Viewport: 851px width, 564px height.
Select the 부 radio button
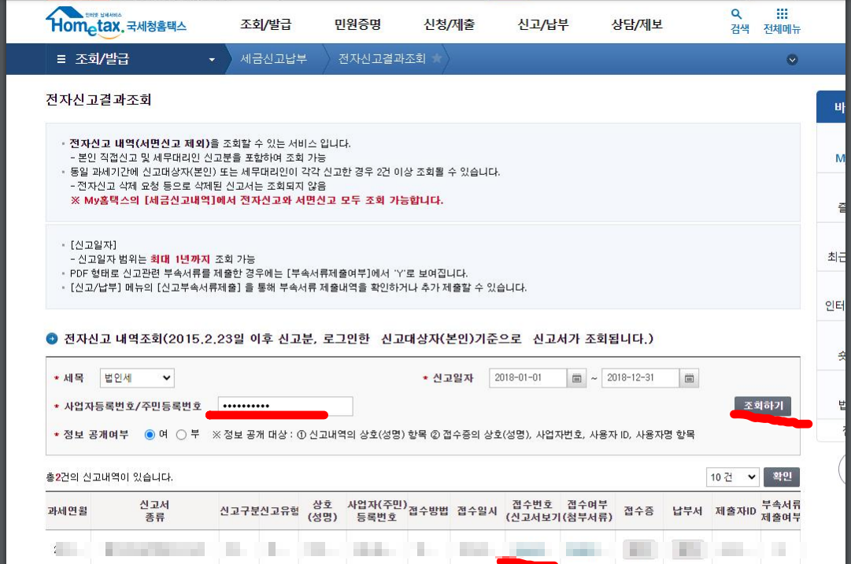tap(181, 434)
